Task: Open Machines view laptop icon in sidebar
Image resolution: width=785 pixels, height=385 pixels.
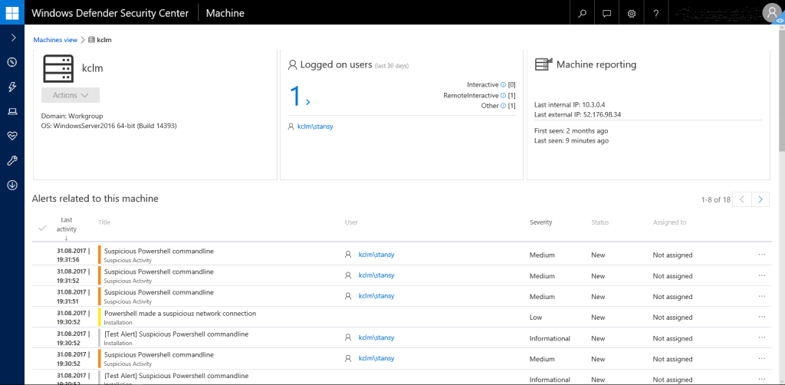Action: (12, 111)
